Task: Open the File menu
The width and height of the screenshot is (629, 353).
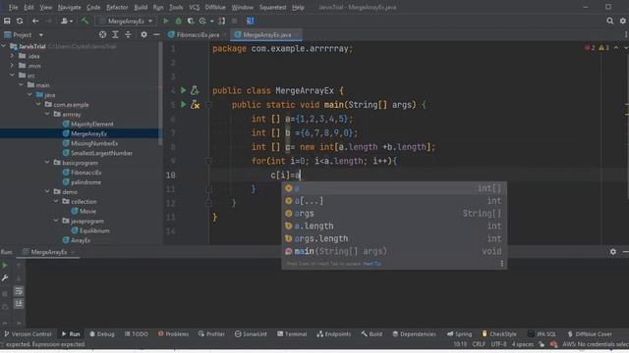Action: pos(13,7)
